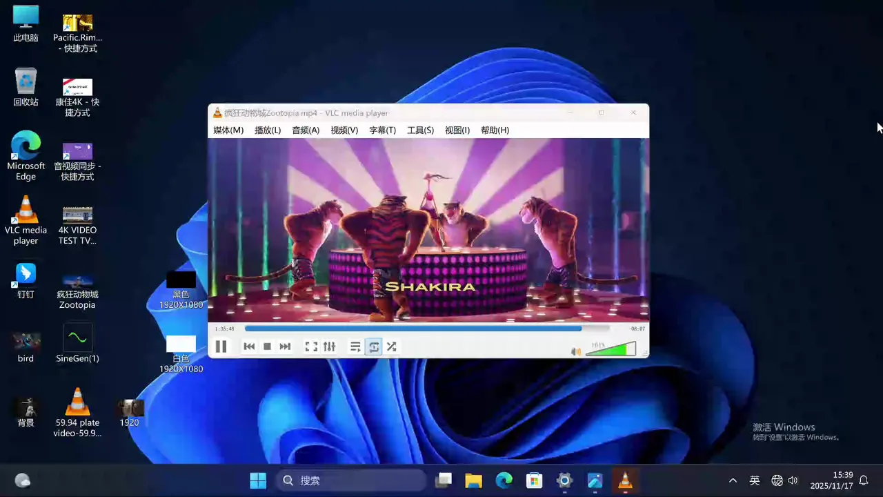
Task: Skip to the next media item
Action: (x=285, y=347)
